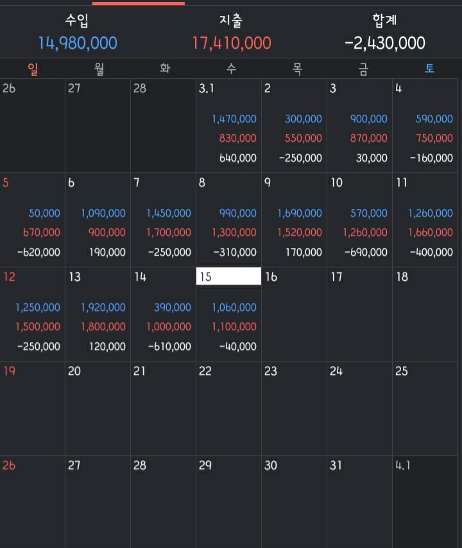This screenshot has width=462, height=548.
Task: Select the April 1 cell
Action: [x=425, y=502]
